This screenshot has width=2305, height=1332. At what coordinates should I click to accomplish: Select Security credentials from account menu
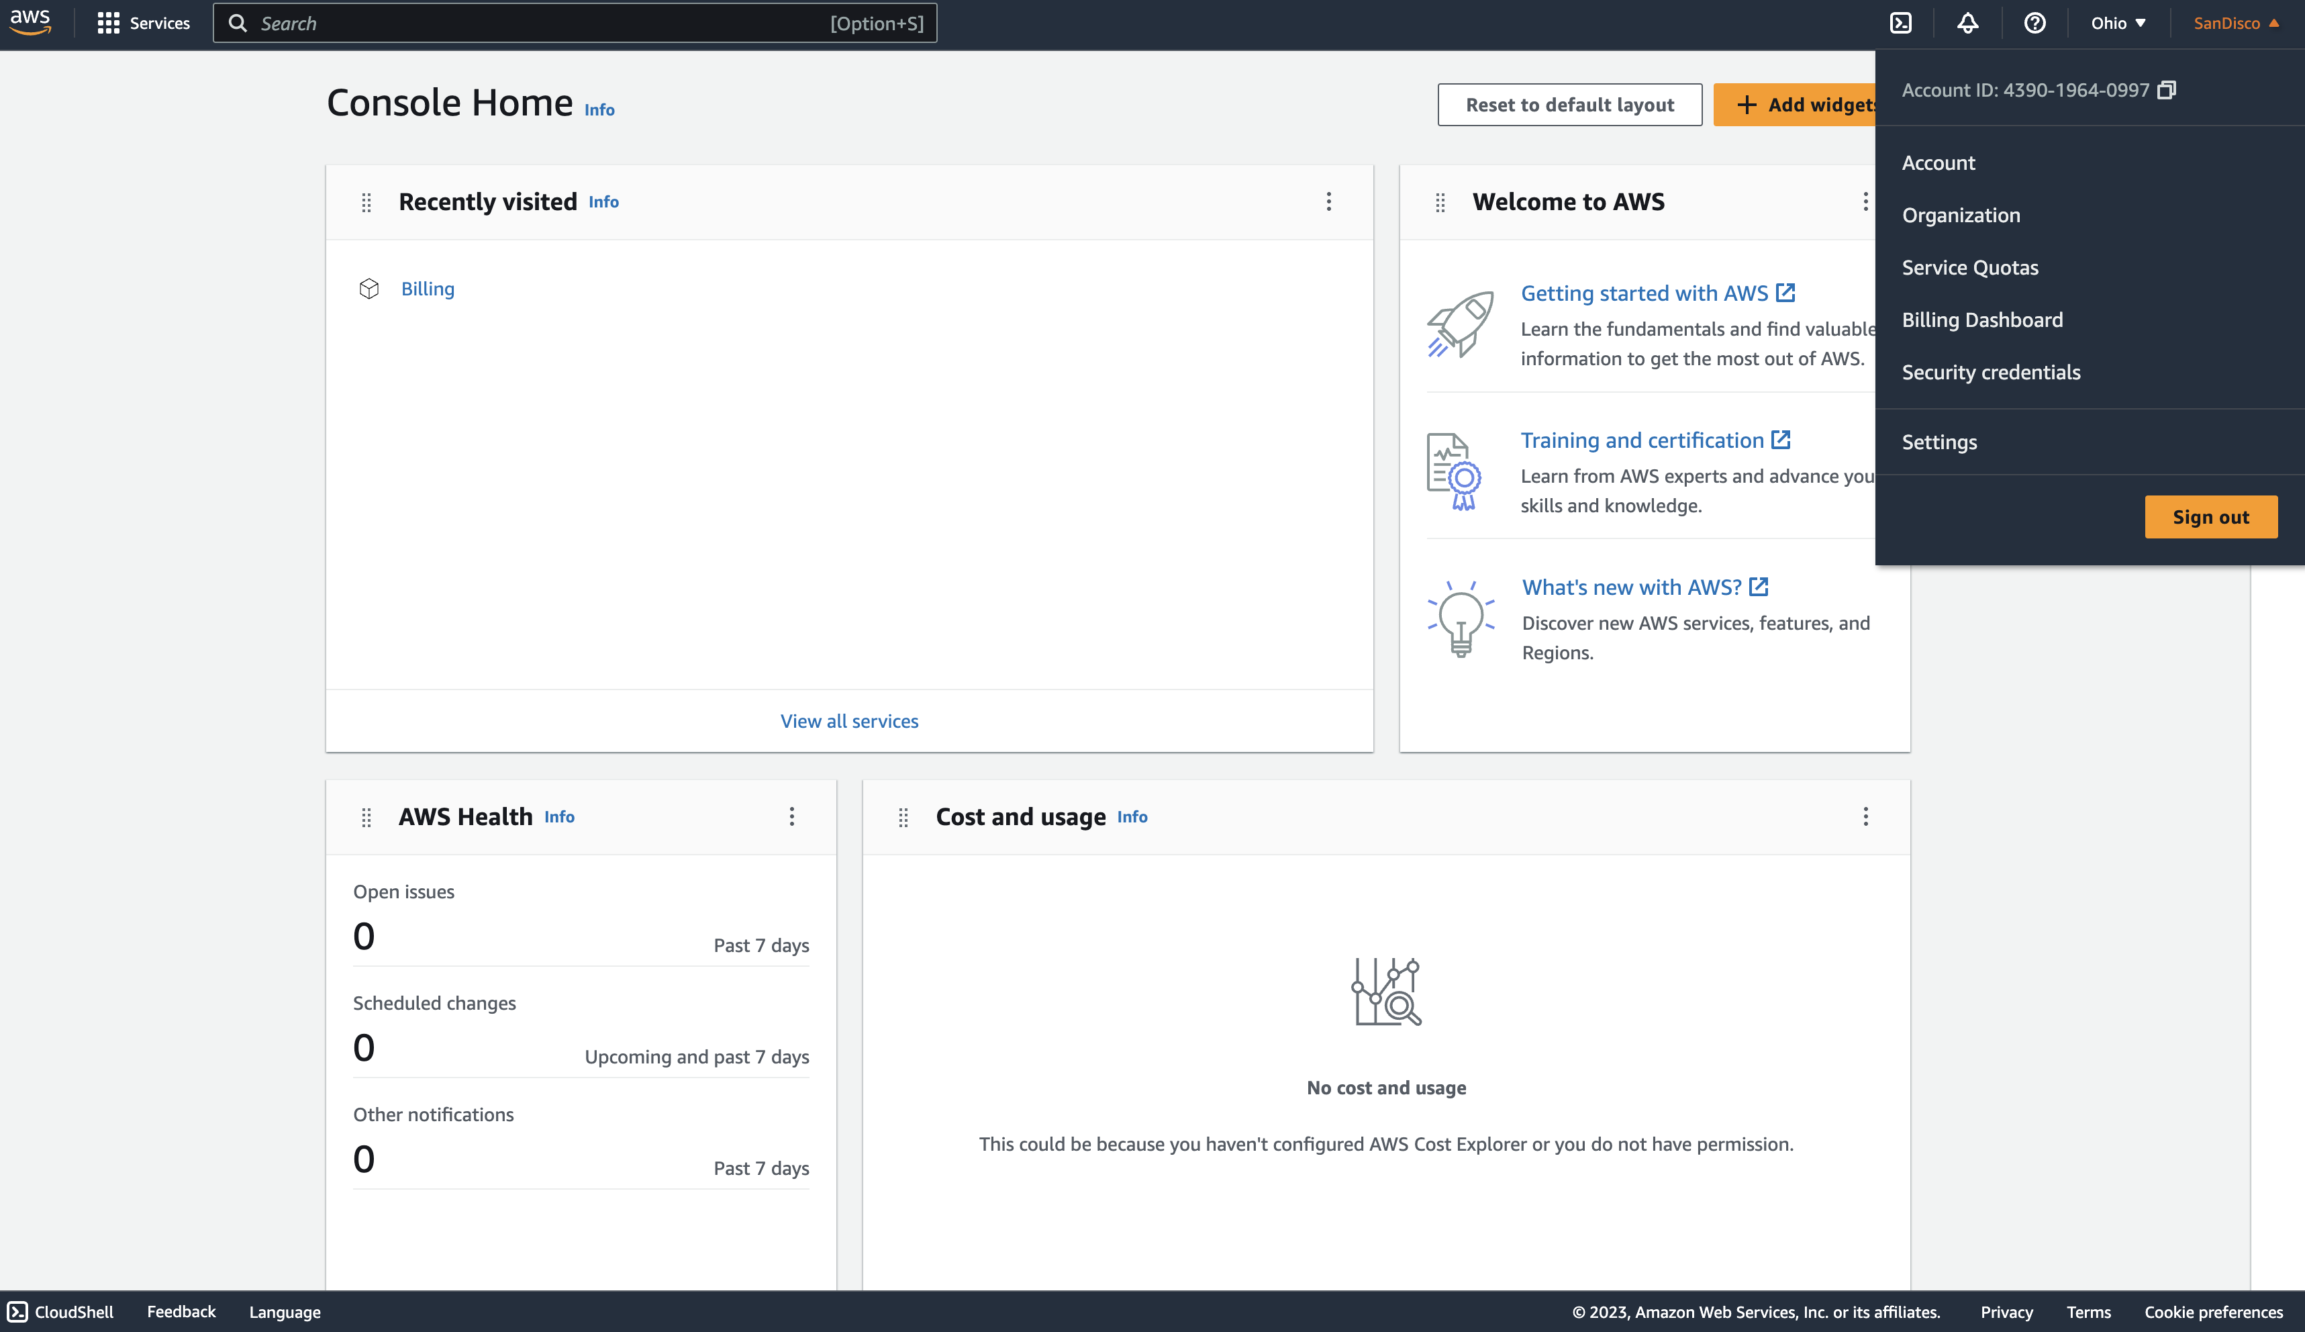click(1990, 373)
